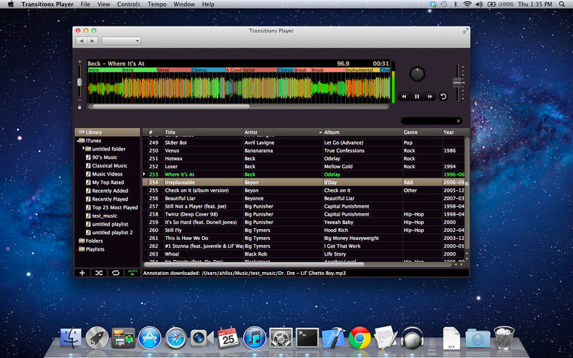Viewport: 573px width, 358px height.
Task: Open the Help menu
Action: tap(208, 4)
